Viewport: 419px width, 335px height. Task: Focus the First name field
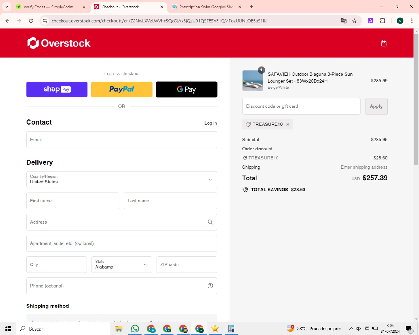[x=73, y=201]
